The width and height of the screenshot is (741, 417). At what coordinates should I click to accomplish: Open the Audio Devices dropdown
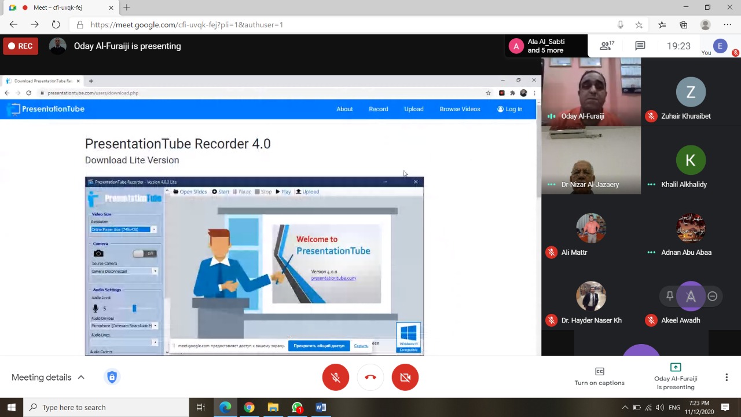click(124, 325)
